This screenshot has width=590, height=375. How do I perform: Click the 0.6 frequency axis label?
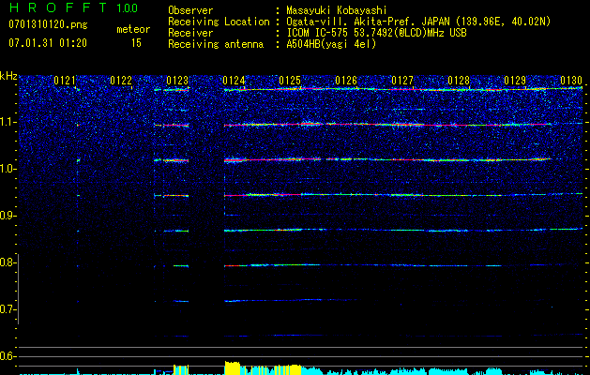click(8, 356)
